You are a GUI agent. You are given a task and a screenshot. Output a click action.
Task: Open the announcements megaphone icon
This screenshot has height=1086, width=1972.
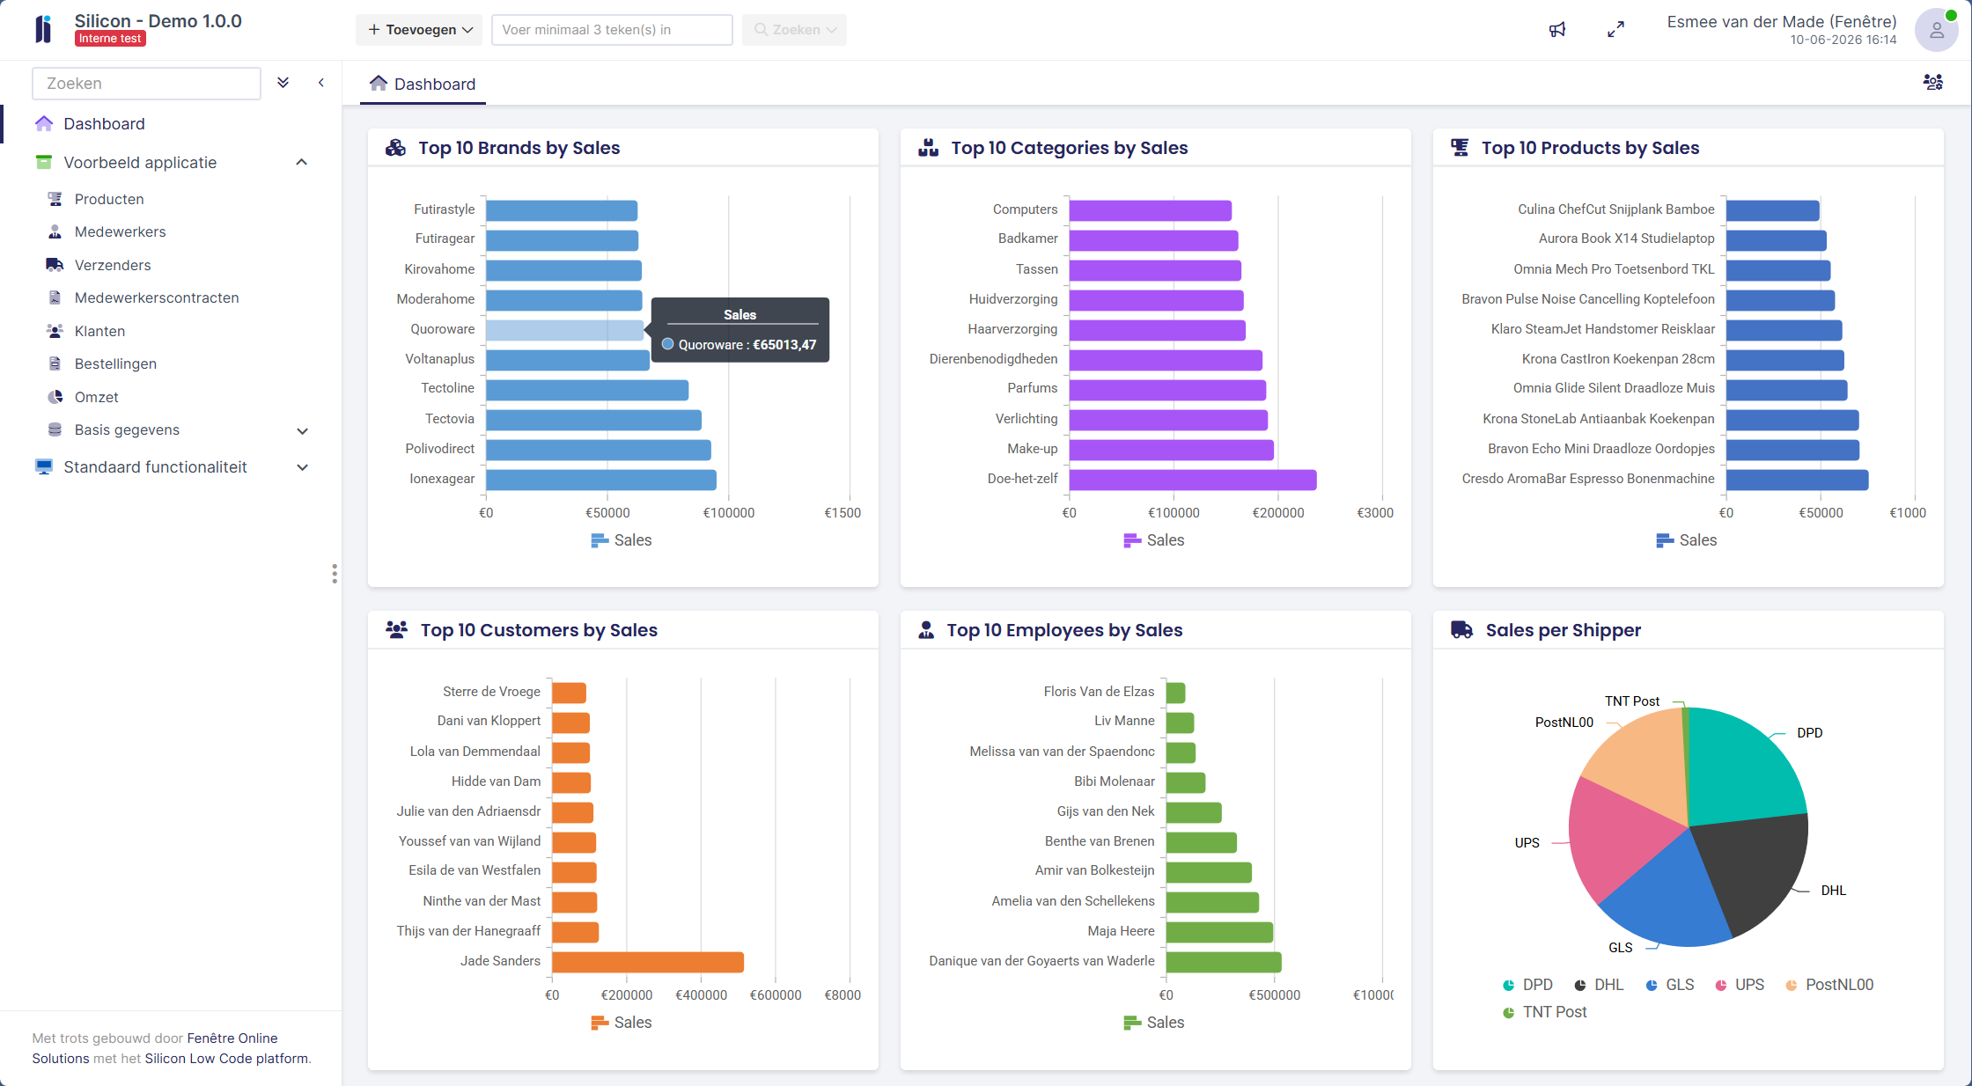1557,30
